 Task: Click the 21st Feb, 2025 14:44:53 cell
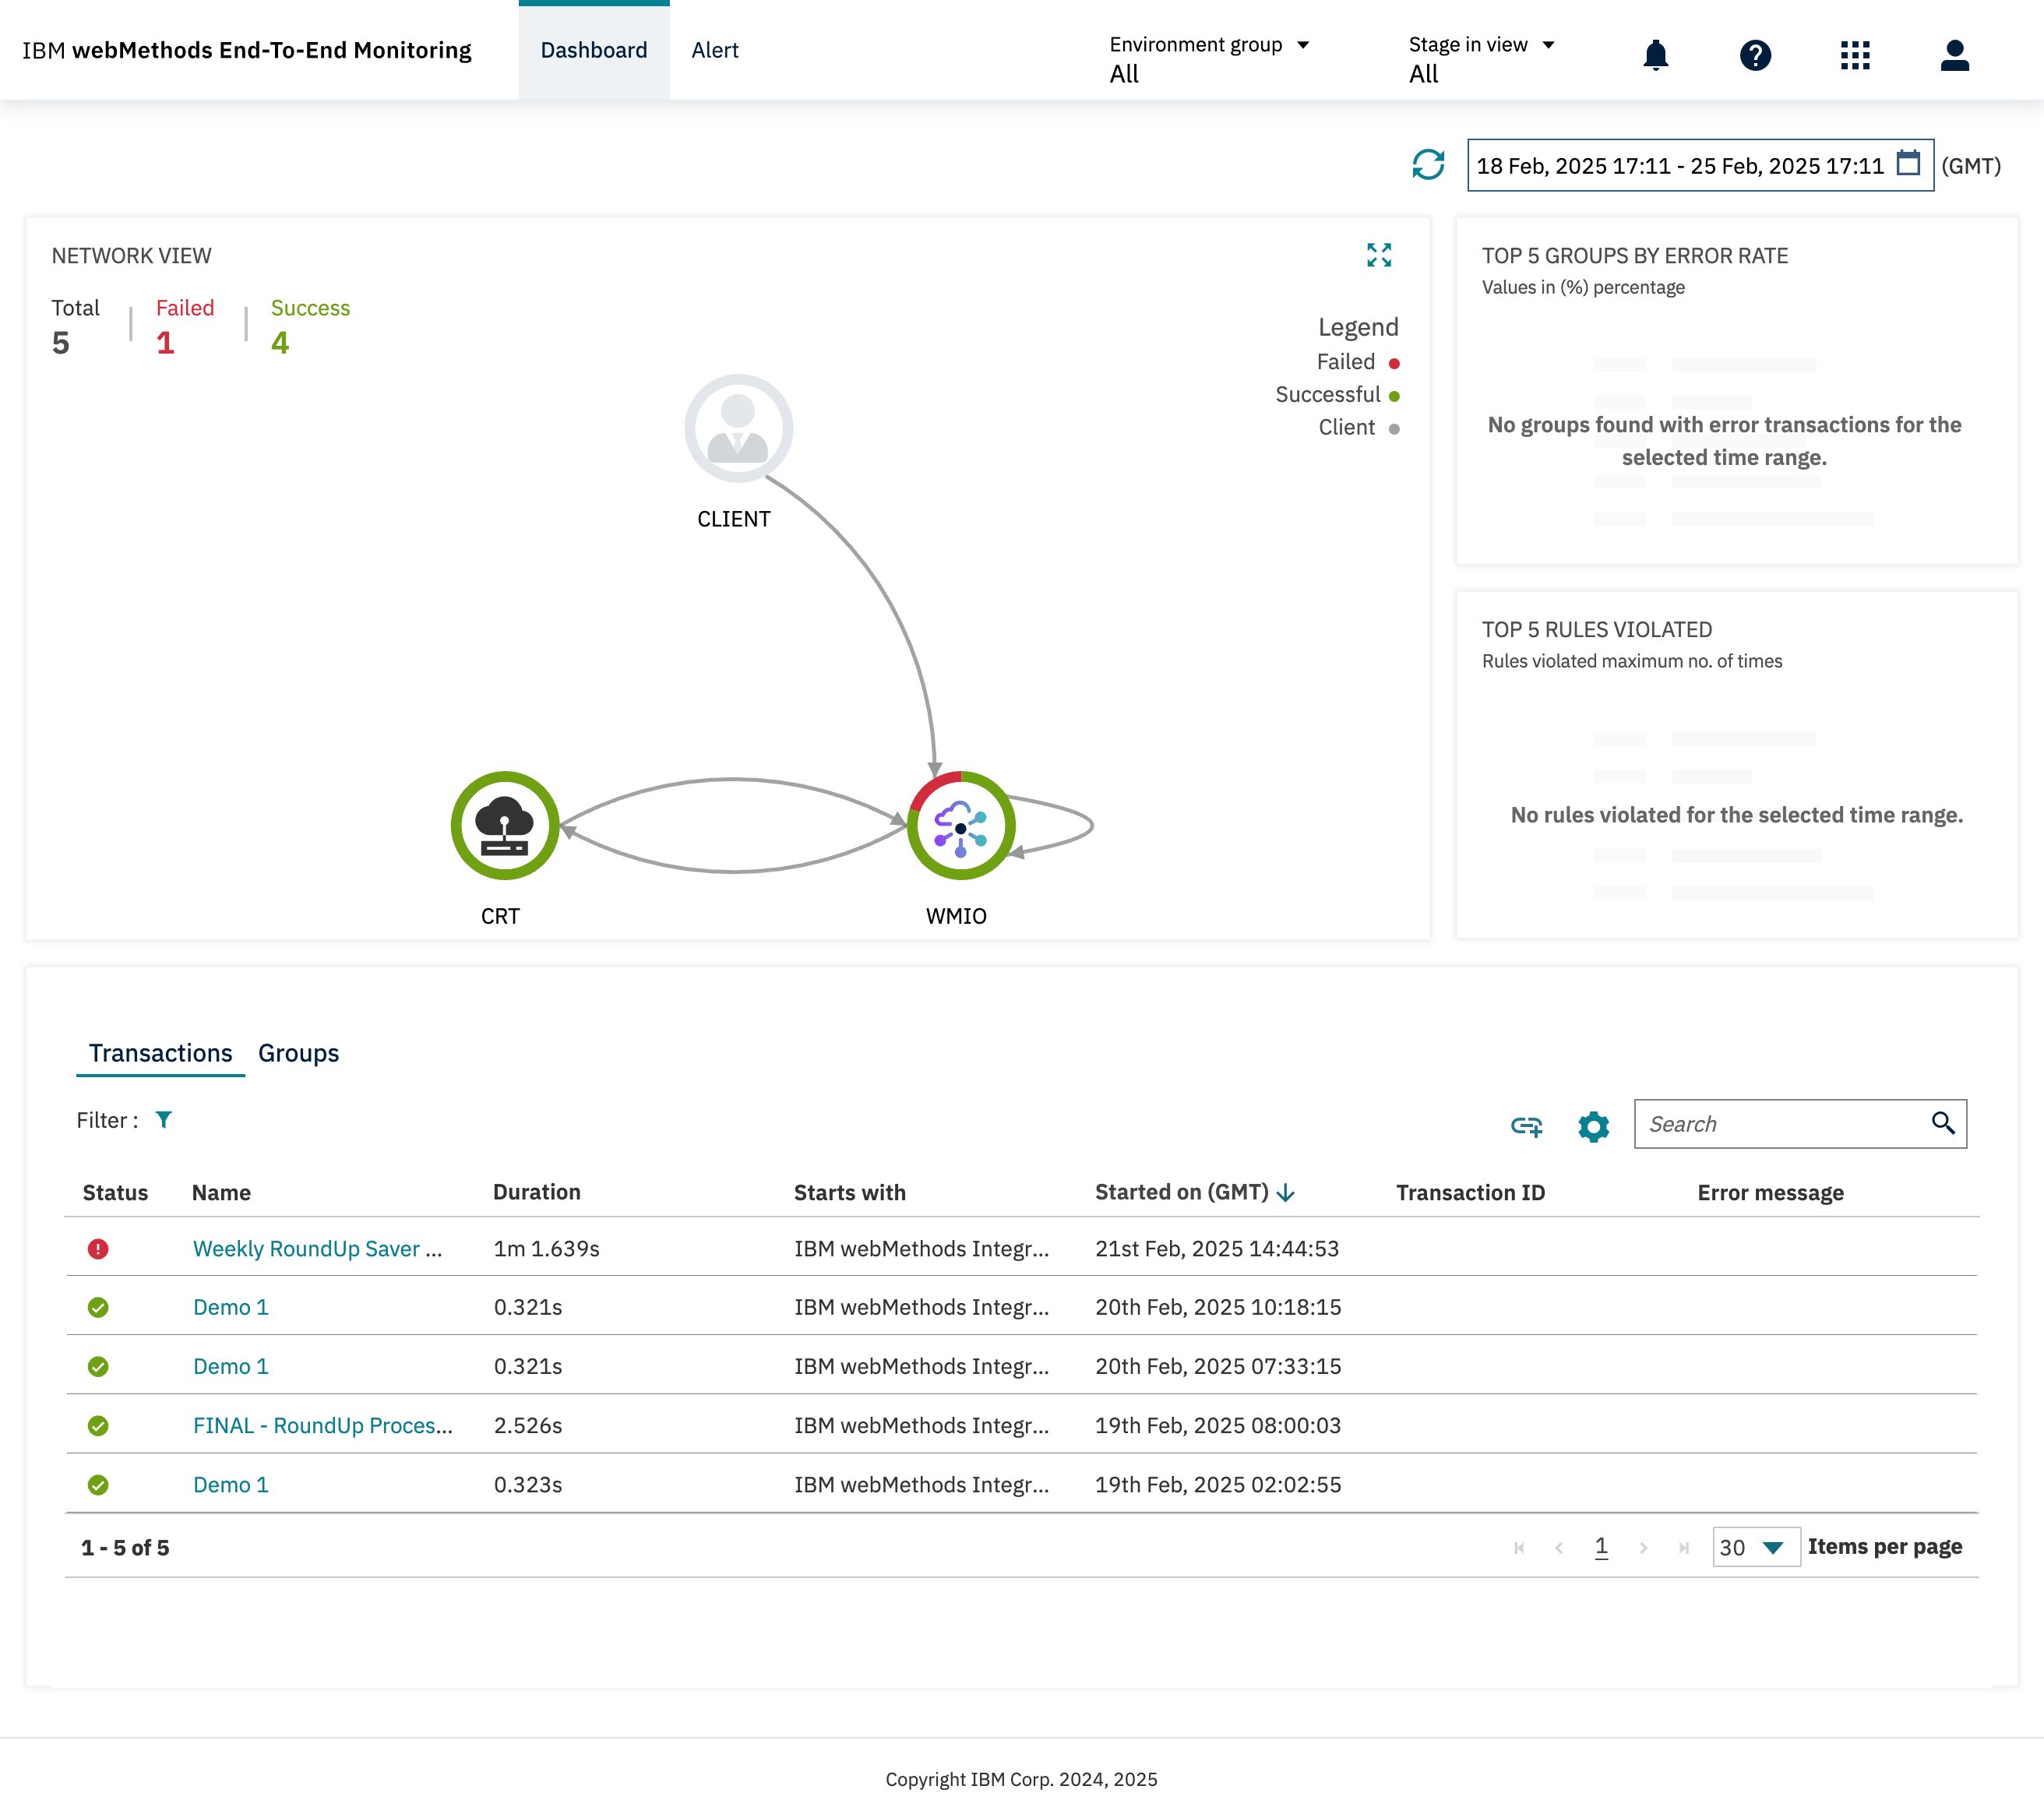pos(1216,1248)
